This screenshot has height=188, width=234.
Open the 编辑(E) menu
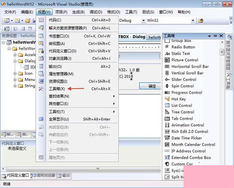27,12
